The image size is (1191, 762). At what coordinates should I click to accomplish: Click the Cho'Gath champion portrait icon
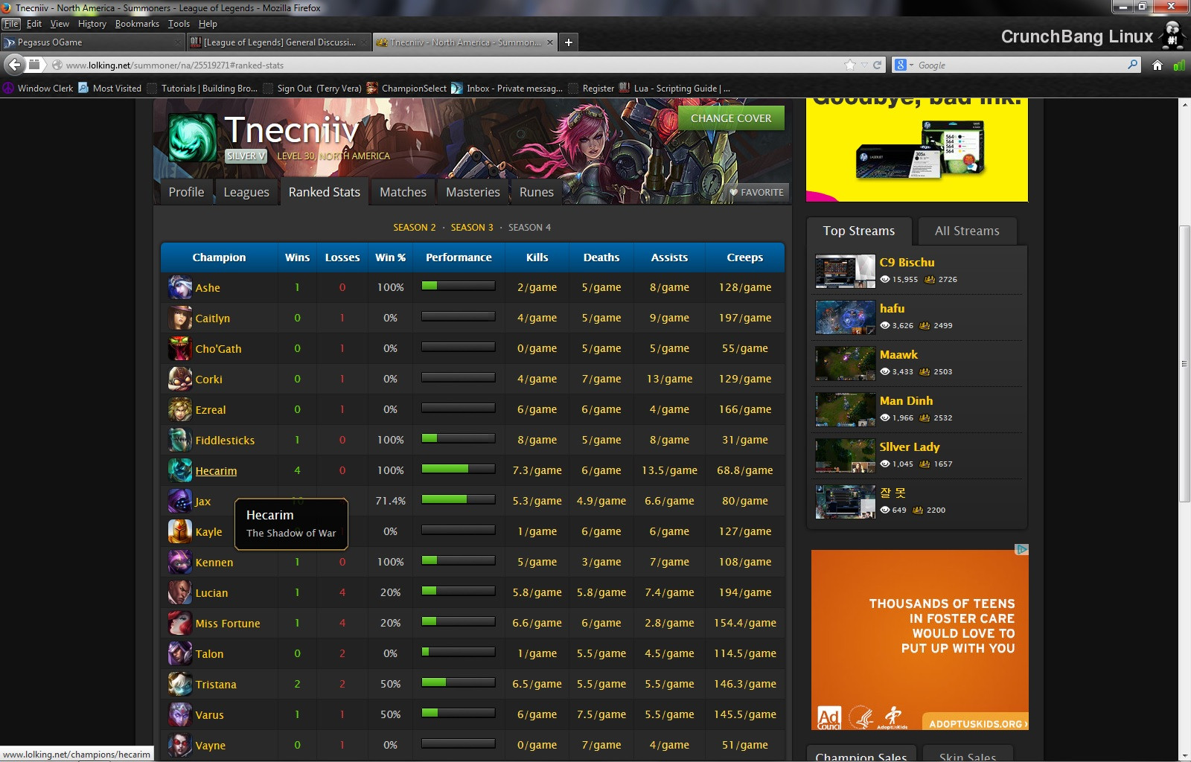click(x=180, y=348)
